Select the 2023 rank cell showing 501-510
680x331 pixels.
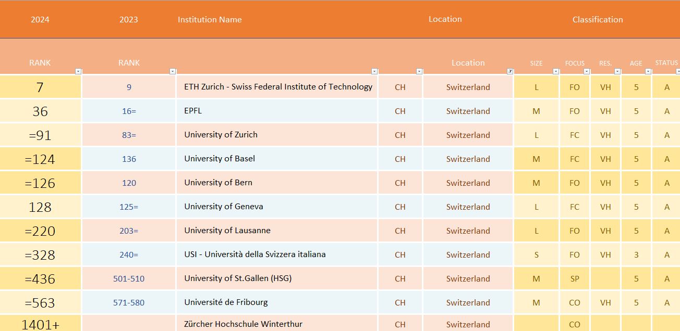coord(129,279)
